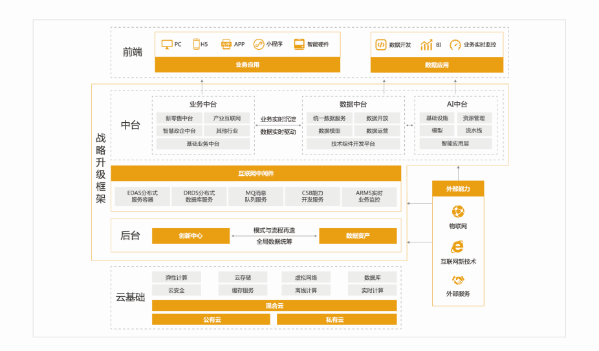Select the 智能硬件 device icon
Viewport: 599px width, 351px height.
pyautogui.click(x=299, y=45)
